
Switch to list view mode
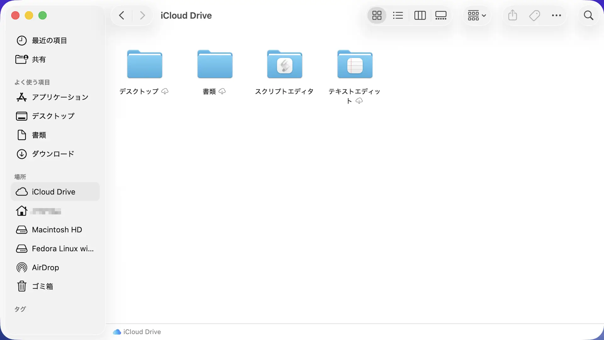(x=398, y=15)
